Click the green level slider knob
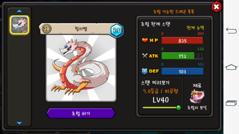Screen dimensions: 239x134 pyautogui.click(x=179, y=108)
